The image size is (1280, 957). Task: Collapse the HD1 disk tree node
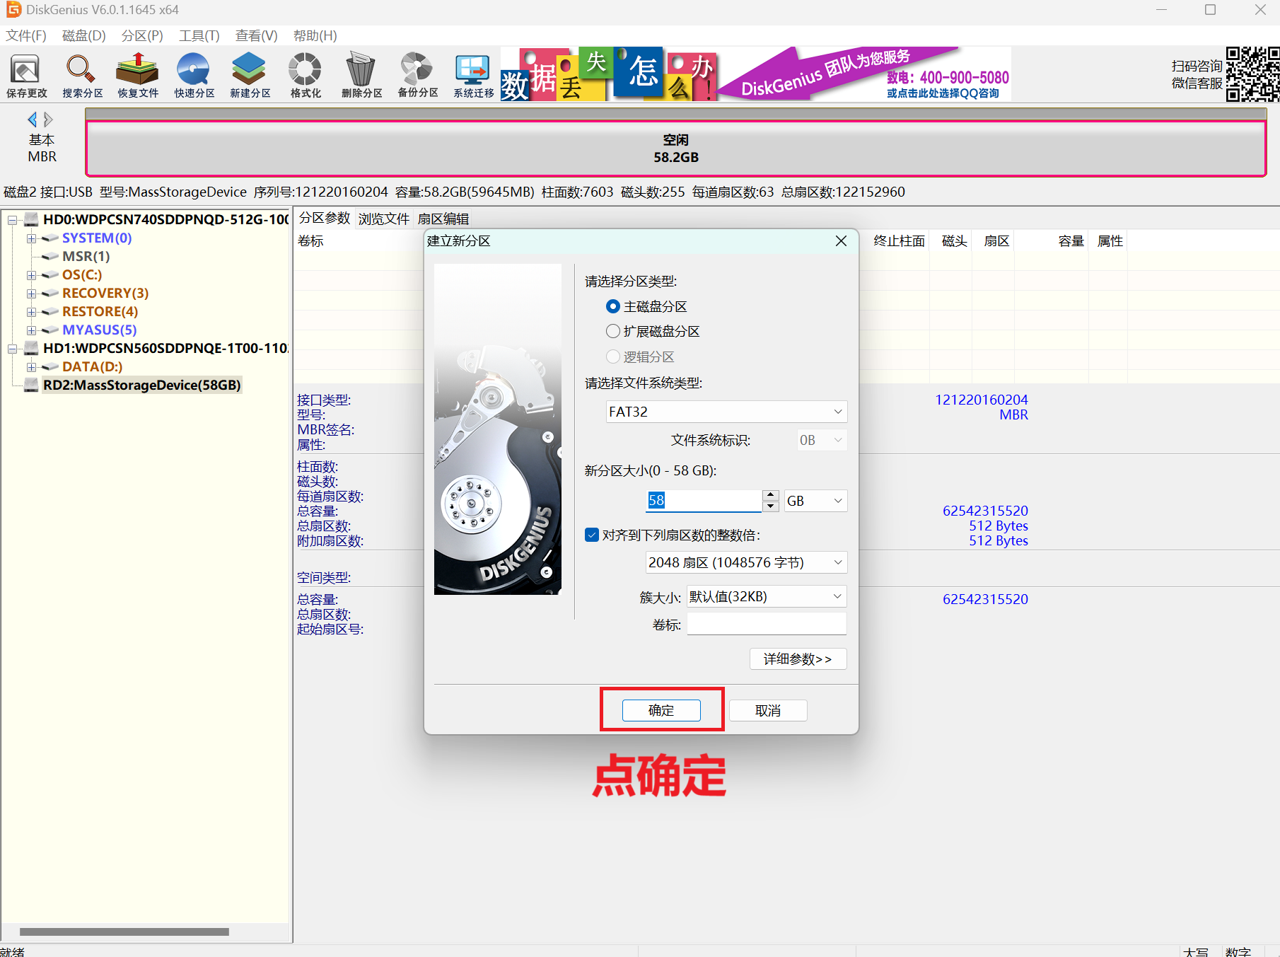tap(12, 349)
